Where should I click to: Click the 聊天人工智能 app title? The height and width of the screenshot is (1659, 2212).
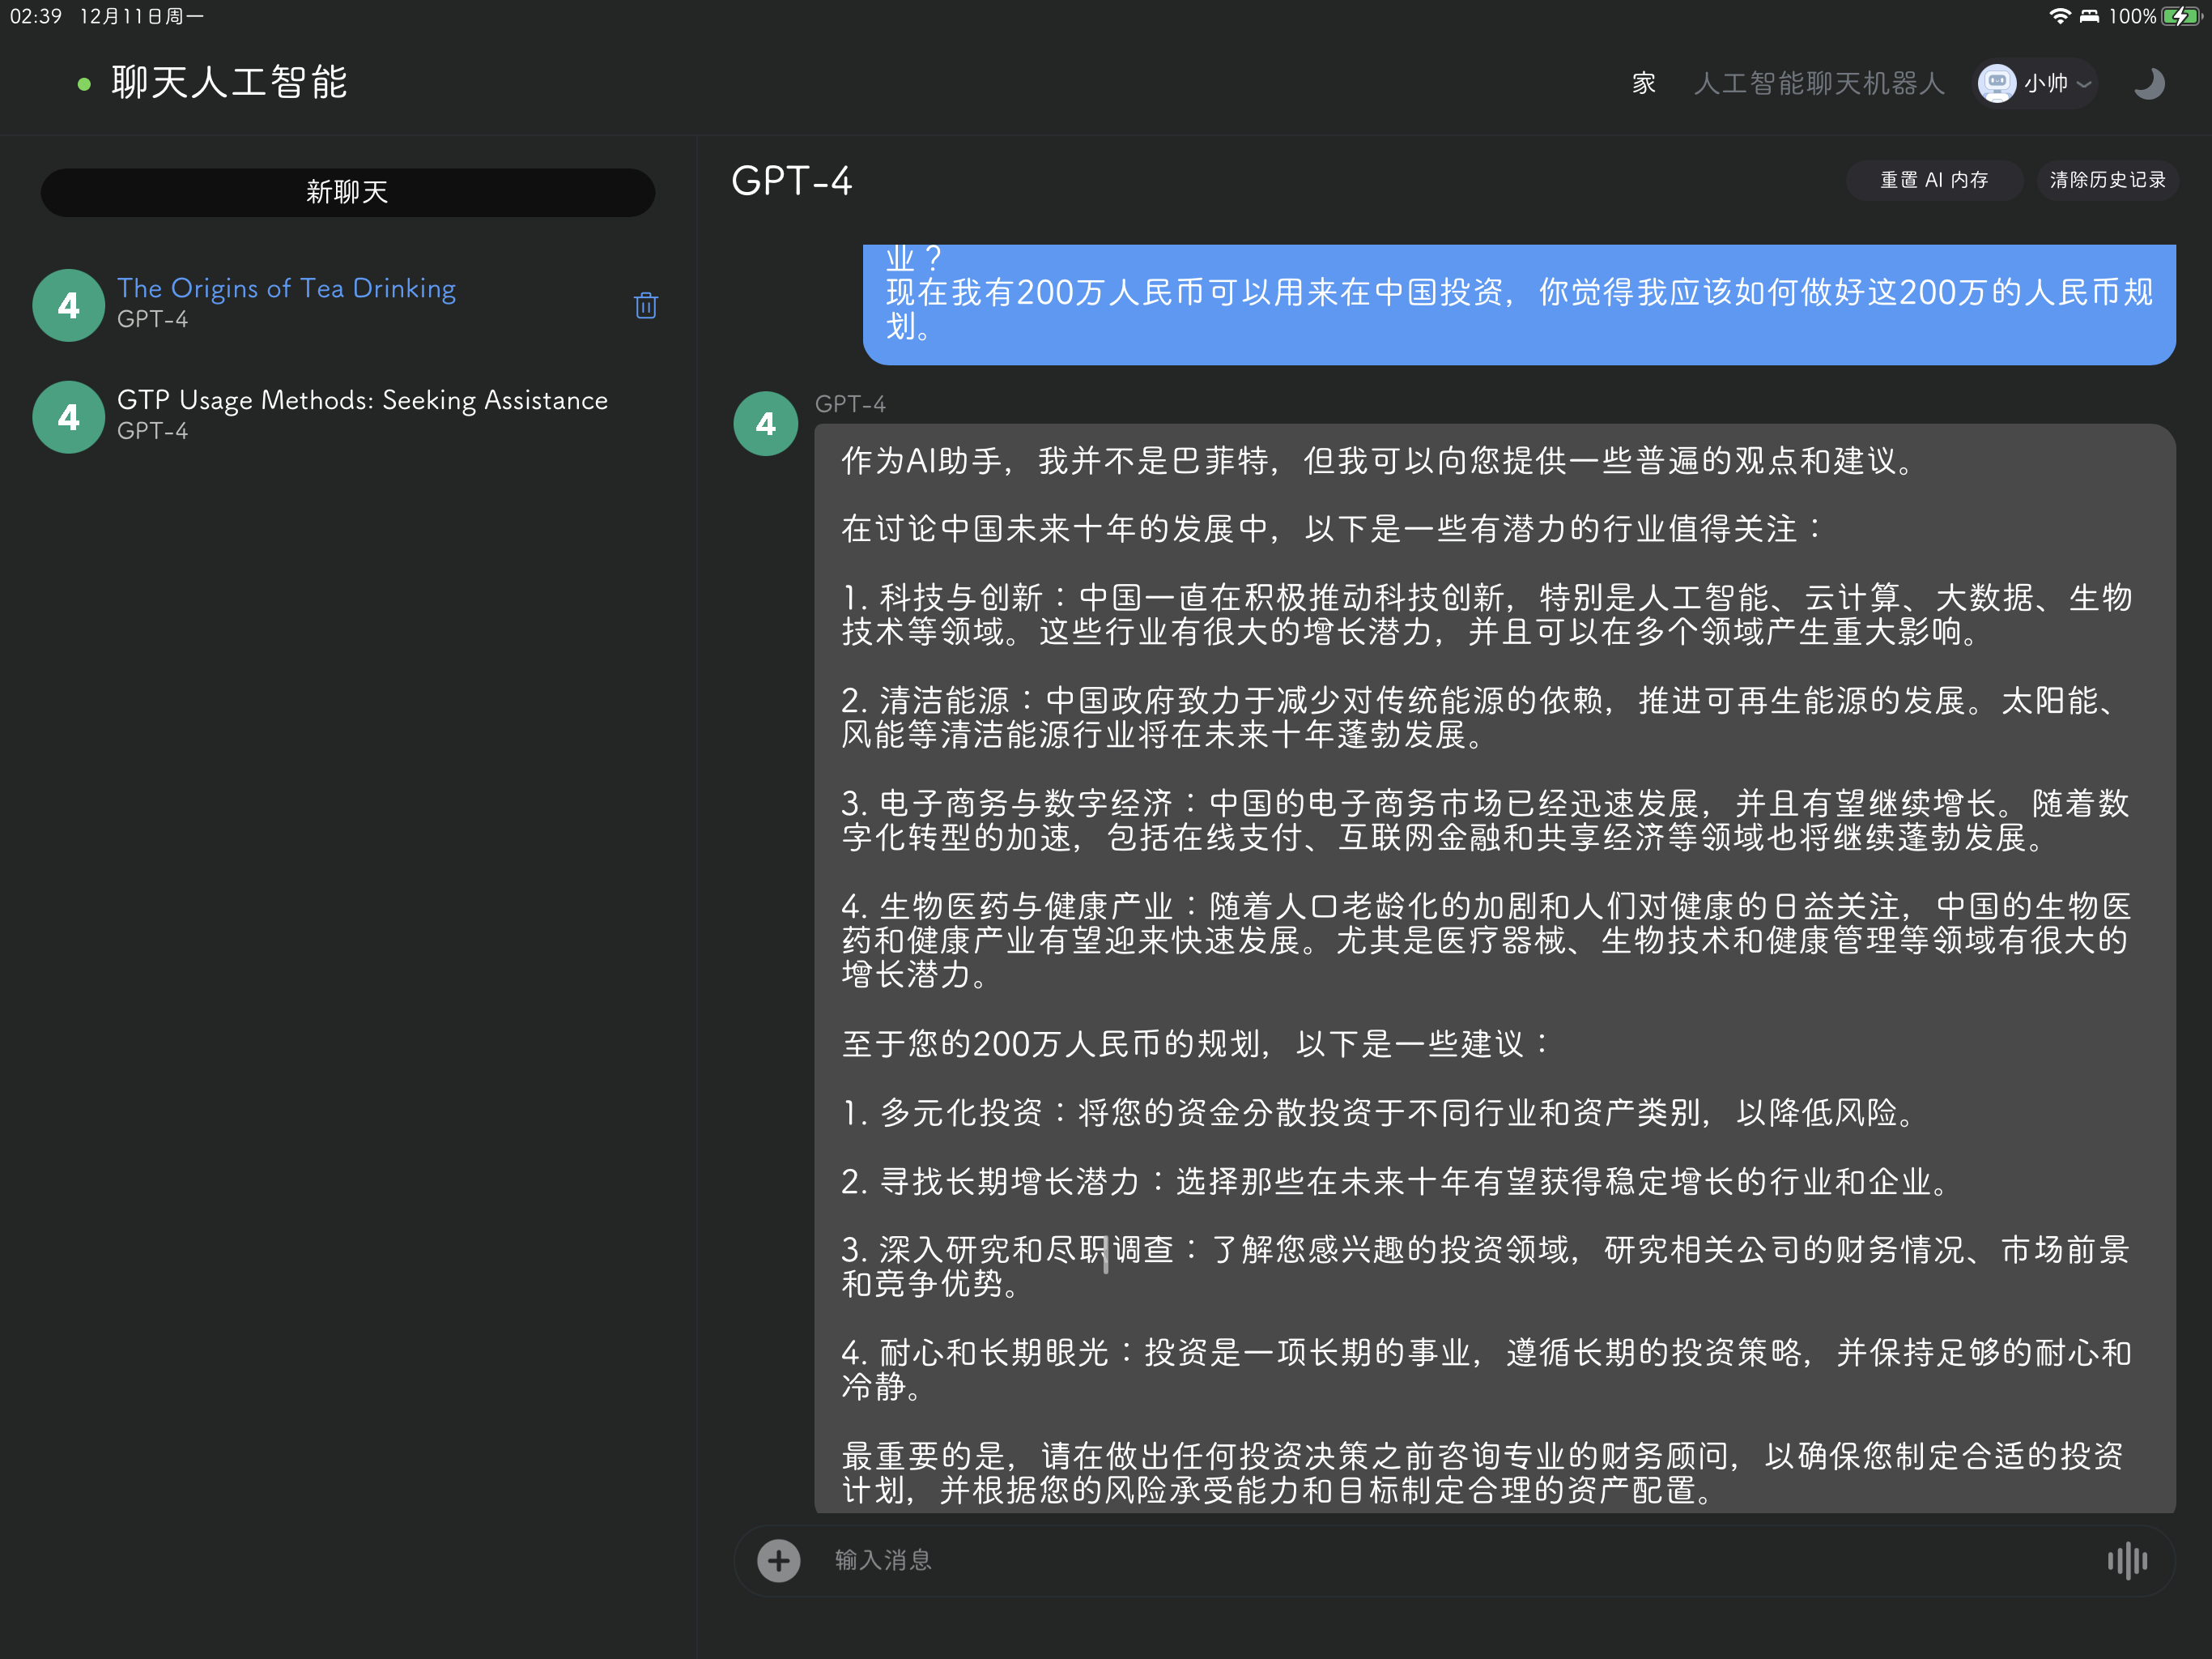click(229, 82)
